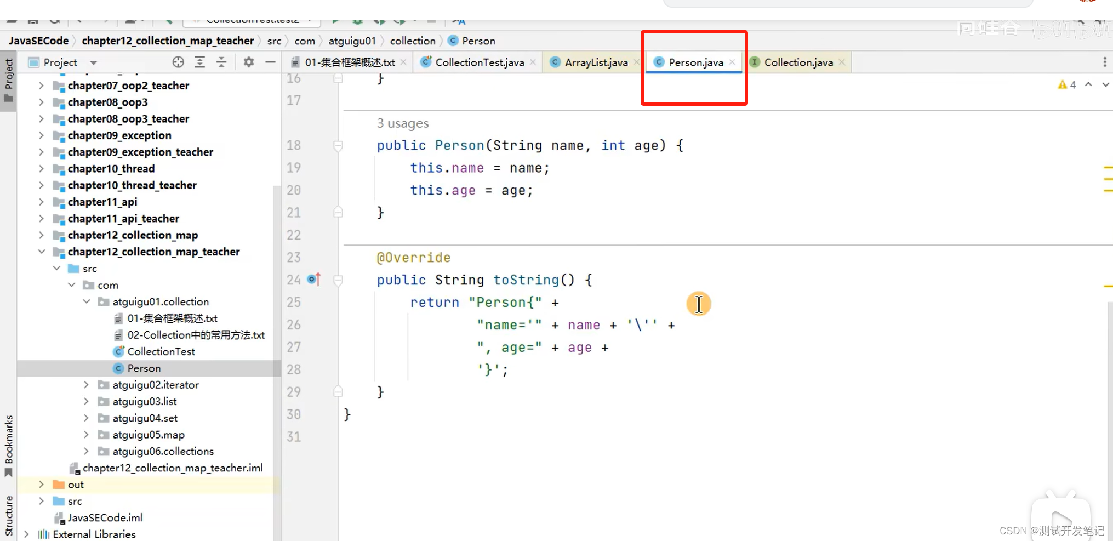Click the Collapse All icon in Project panel
Screen dimensions: 1113x541
tap(221, 62)
